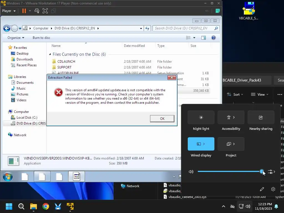Toggle Wired display quick setting

tap(201, 144)
